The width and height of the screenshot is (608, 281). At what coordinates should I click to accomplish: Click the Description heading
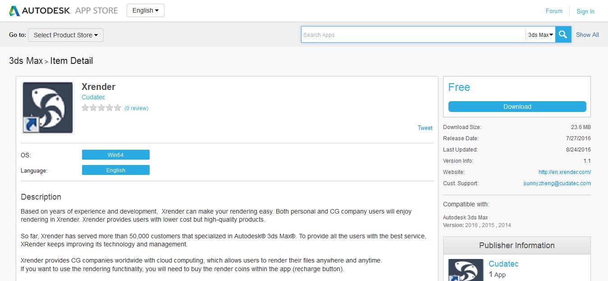click(x=41, y=197)
